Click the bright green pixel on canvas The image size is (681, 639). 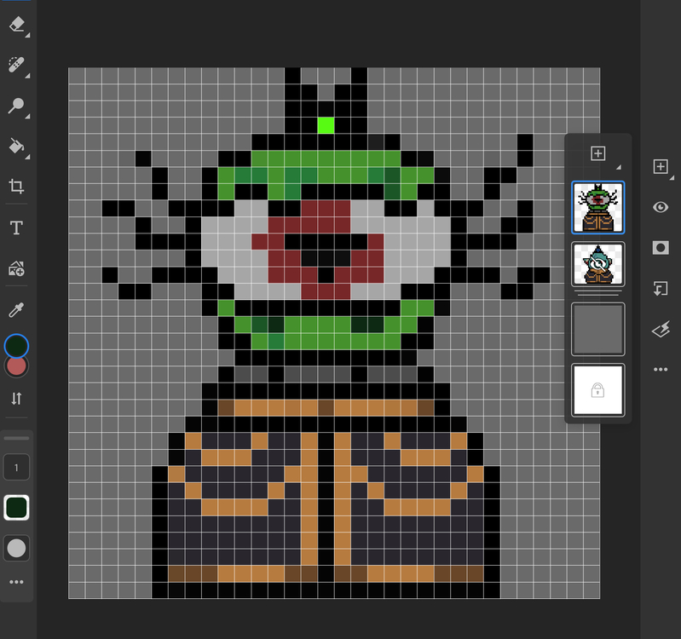click(x=326, y=125)
